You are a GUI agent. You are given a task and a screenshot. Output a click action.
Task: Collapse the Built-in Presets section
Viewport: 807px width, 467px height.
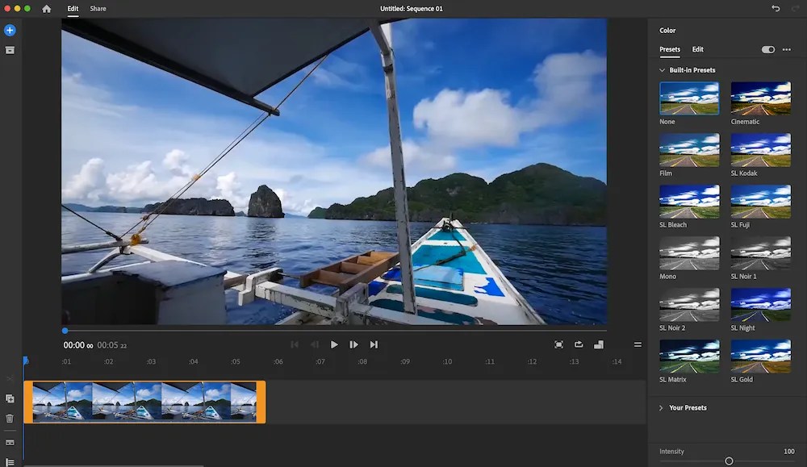point(661,70)
